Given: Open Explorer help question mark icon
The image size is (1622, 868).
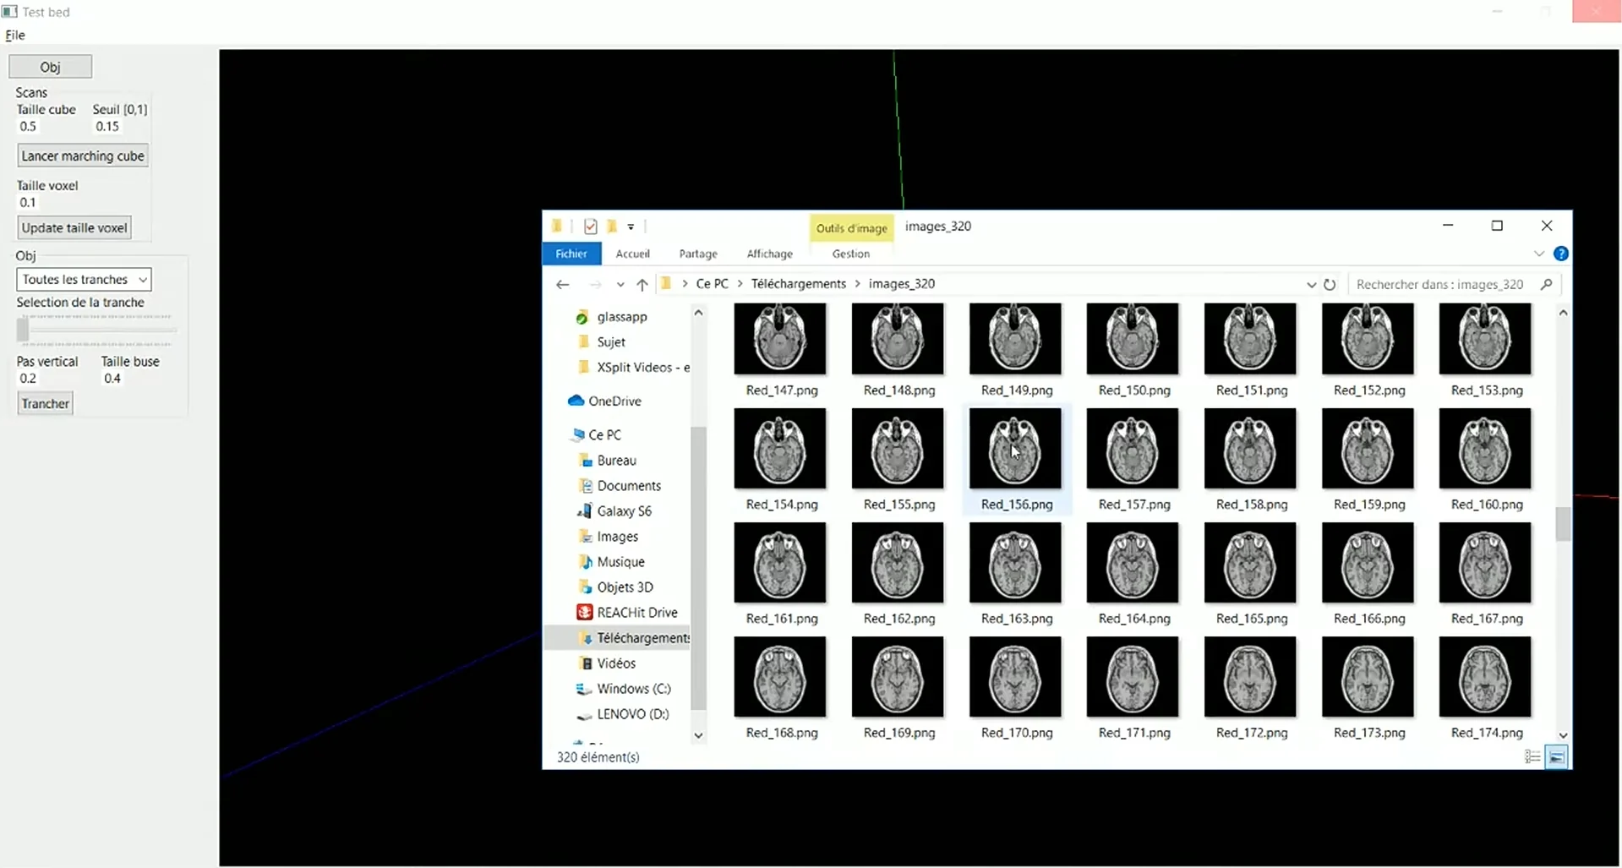Looking at the screenshot, I should (1561, 254).
